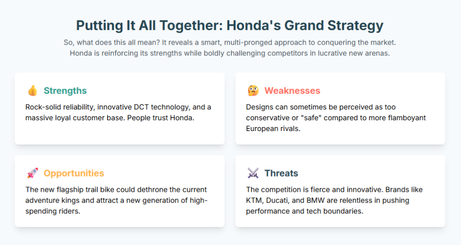461x245 pixels.
Task: Click the "performance and tech boundaries." text
Action: pos(305,211)
